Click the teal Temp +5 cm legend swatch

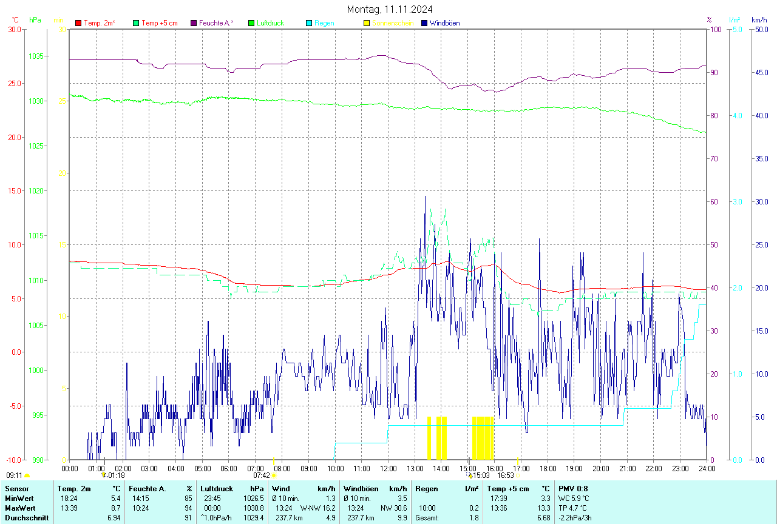coord(136,23)
